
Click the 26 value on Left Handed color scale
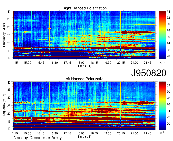coord(168,104)
